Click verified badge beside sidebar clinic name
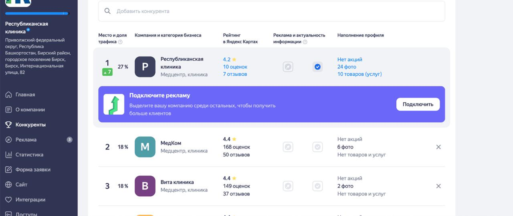Image resolution: width=513 pixels, height=216 pixels. coord(29,30)
